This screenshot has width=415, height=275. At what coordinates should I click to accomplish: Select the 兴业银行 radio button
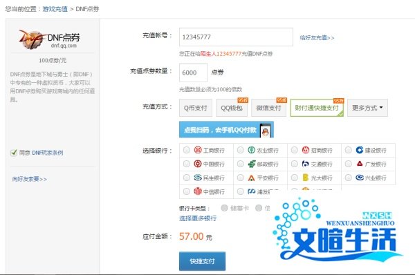pyautogui.click(x=349, y=178)
